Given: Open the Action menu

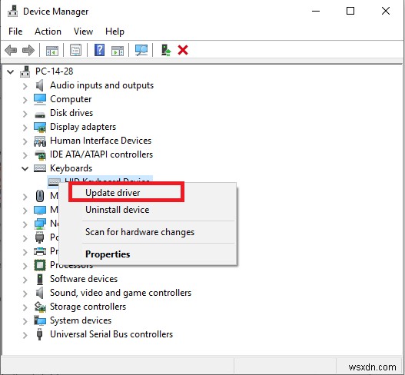Looking at the screenshot, I should pos(48,32).
